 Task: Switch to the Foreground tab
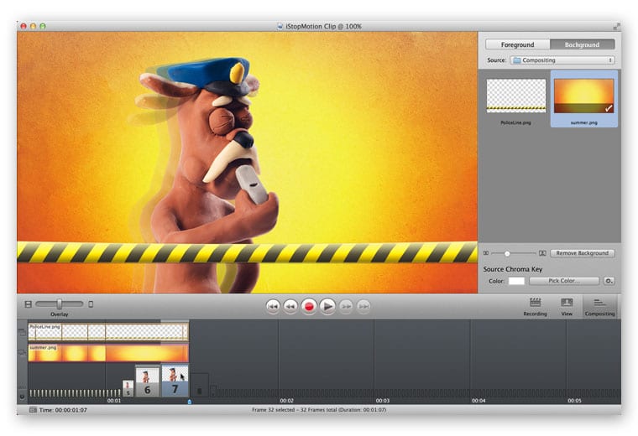pos(518,44)
